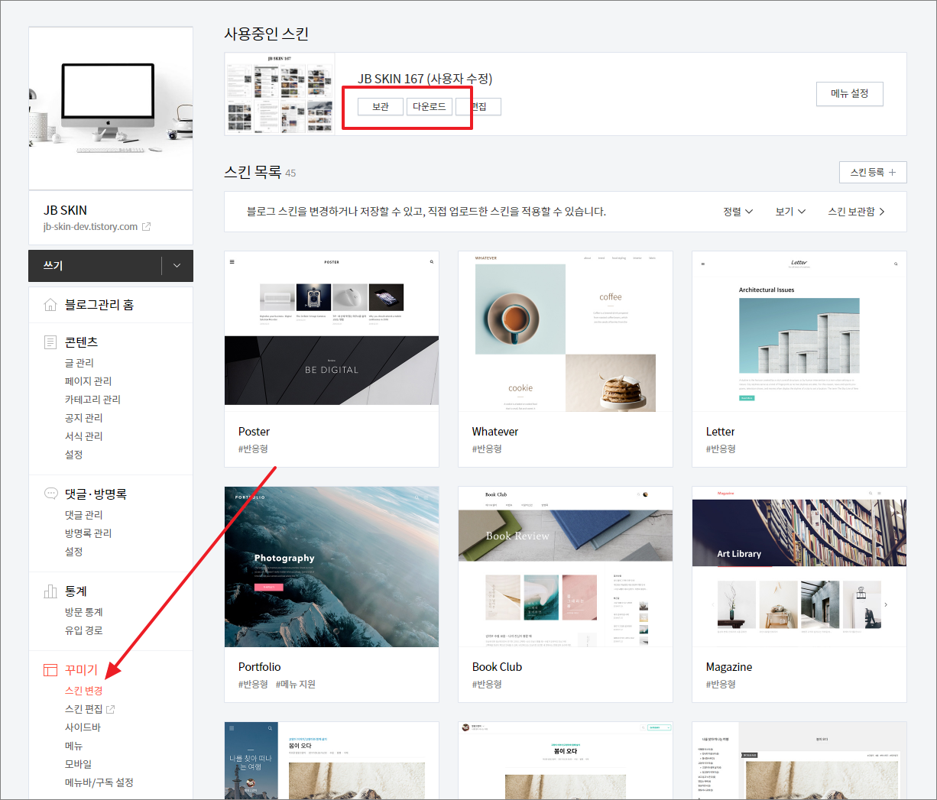Viewport: 937px width, 800px height.
Task: Click the 콘텐츠 document icon in sidebar
Action: [50, 342]
